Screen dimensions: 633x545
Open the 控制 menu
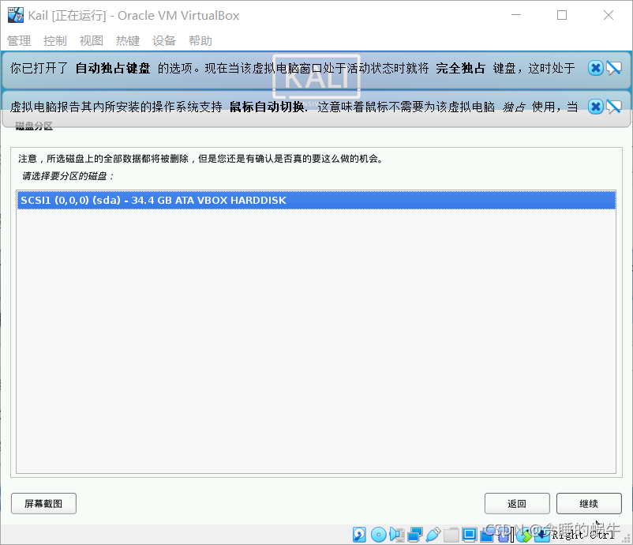point(55,41)
